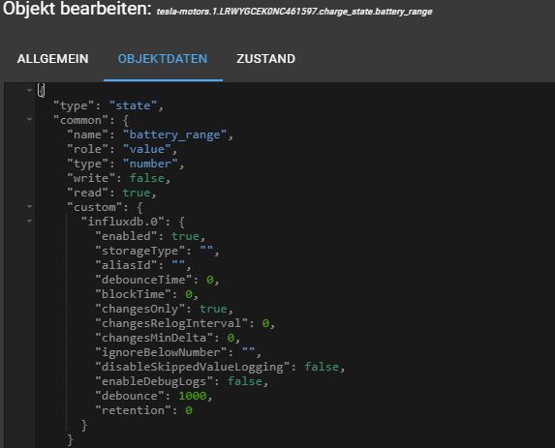This screenshot has height=448, width=555.
Task: Place cursor on read true value
Action: pos(137,193)
